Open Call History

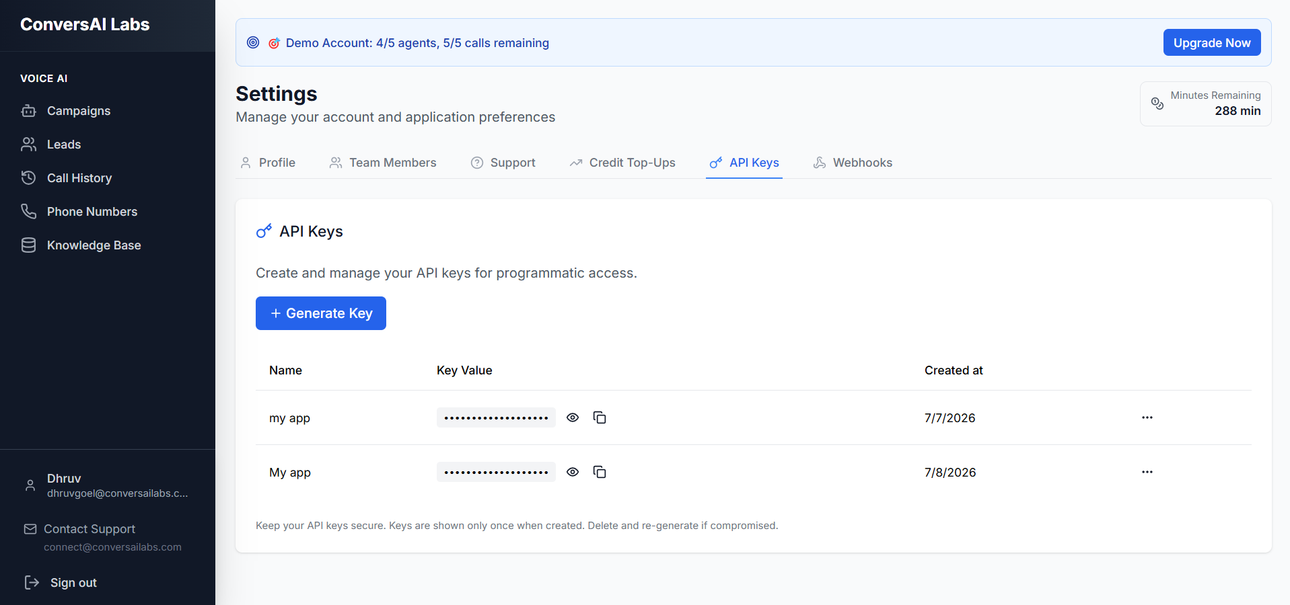pyautogui.click(x=66, y=178)
